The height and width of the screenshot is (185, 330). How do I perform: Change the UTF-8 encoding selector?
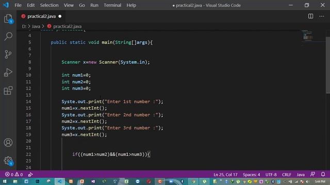pos(271,175)
